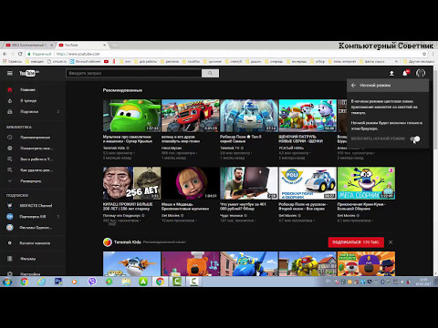The height and width of the screenshot is (328, 438).
Task: Open the Сервисы apps bookmark
Action: point(13,61)
